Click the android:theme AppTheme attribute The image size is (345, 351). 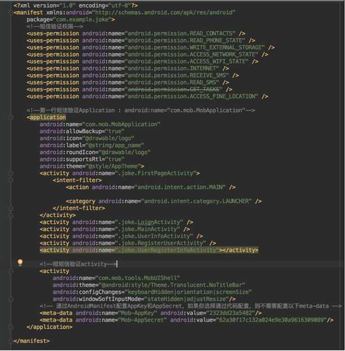pyautogui.click(x=92, y=166)
